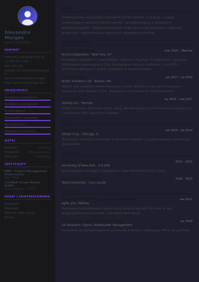
Task: Click the 'PMI · 2018' issuer line
Action: point(12,178)
